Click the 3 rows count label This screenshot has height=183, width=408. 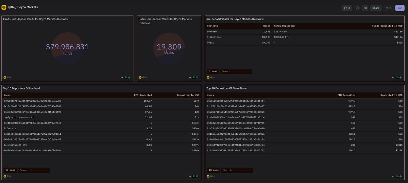pyautogui.click(x=213, y=71)
